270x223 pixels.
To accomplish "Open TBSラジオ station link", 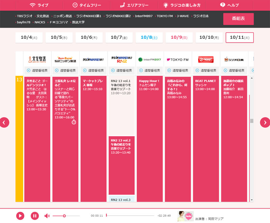I will point(24,16).
